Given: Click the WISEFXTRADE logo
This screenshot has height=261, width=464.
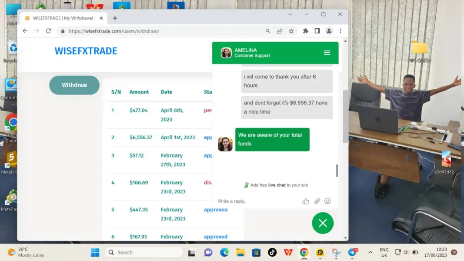Looking at the screenshot, I should 86,51.
